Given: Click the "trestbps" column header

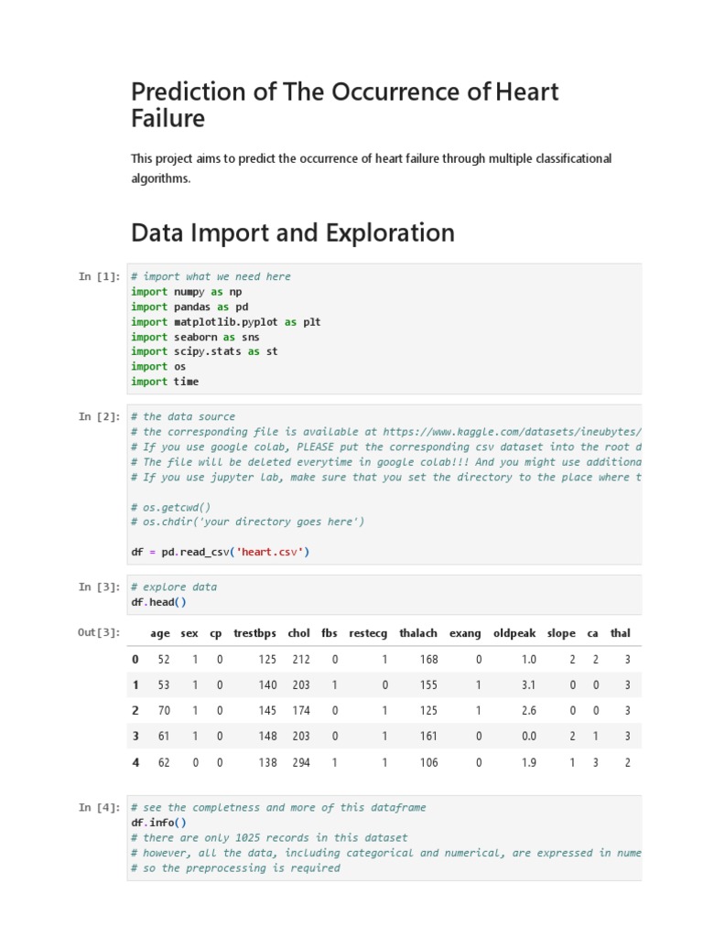Looking at the screenshot, I should pyautogui.click(x=254, y=633).
